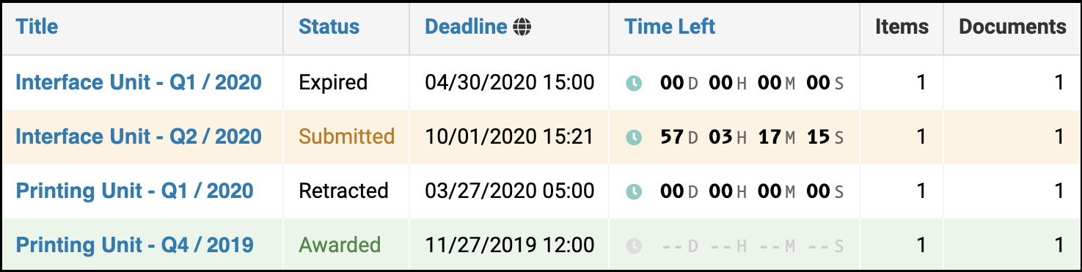Sort by the Time Left column header

[x=670, y=27]
